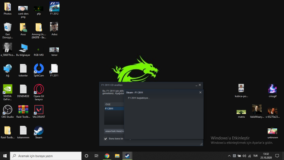
Task: Launch the SplitCam shortcut
Action: point(39,70)
